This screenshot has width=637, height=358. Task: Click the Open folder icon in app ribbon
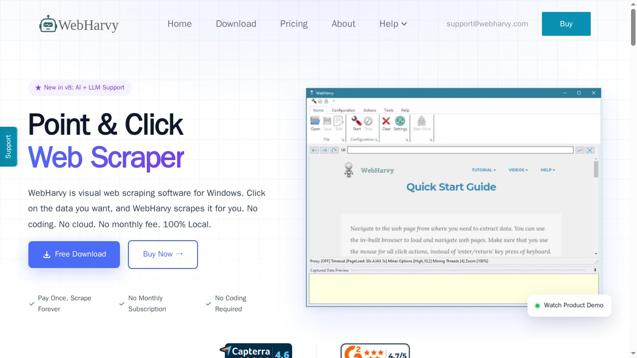(316, 121)
